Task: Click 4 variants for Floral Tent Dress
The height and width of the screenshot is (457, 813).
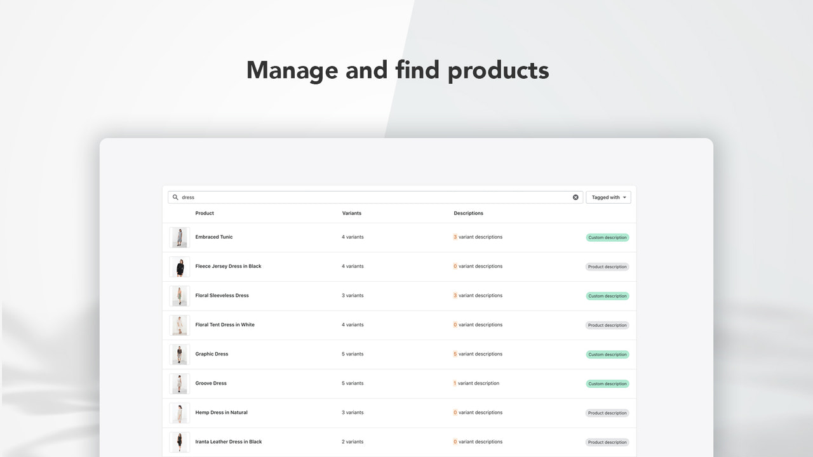Action: click(x=352, y=324)
